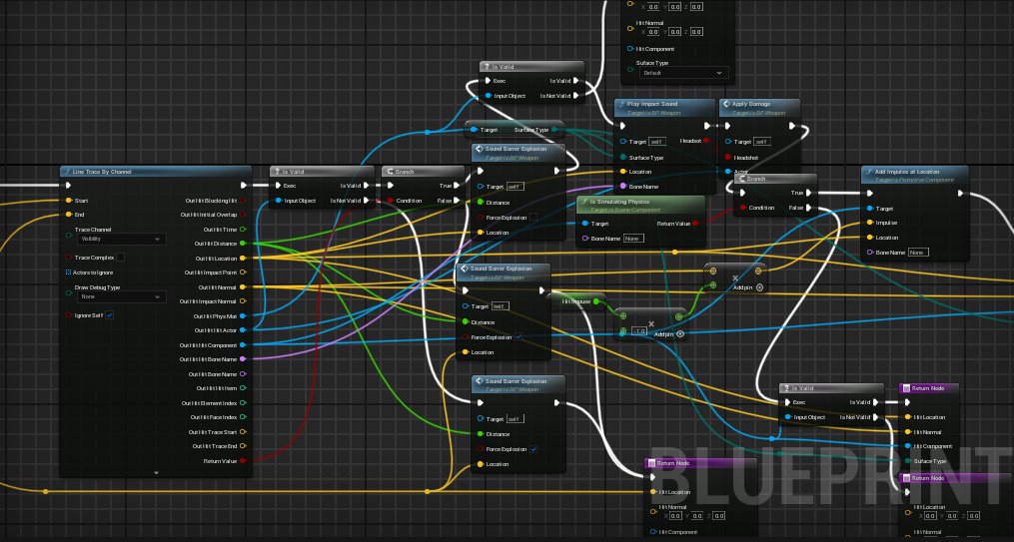Uncheck Force Explosion beside the Hit Impulse node
This screenshot has width=1014, height=542.
click(x=518, y=336)
